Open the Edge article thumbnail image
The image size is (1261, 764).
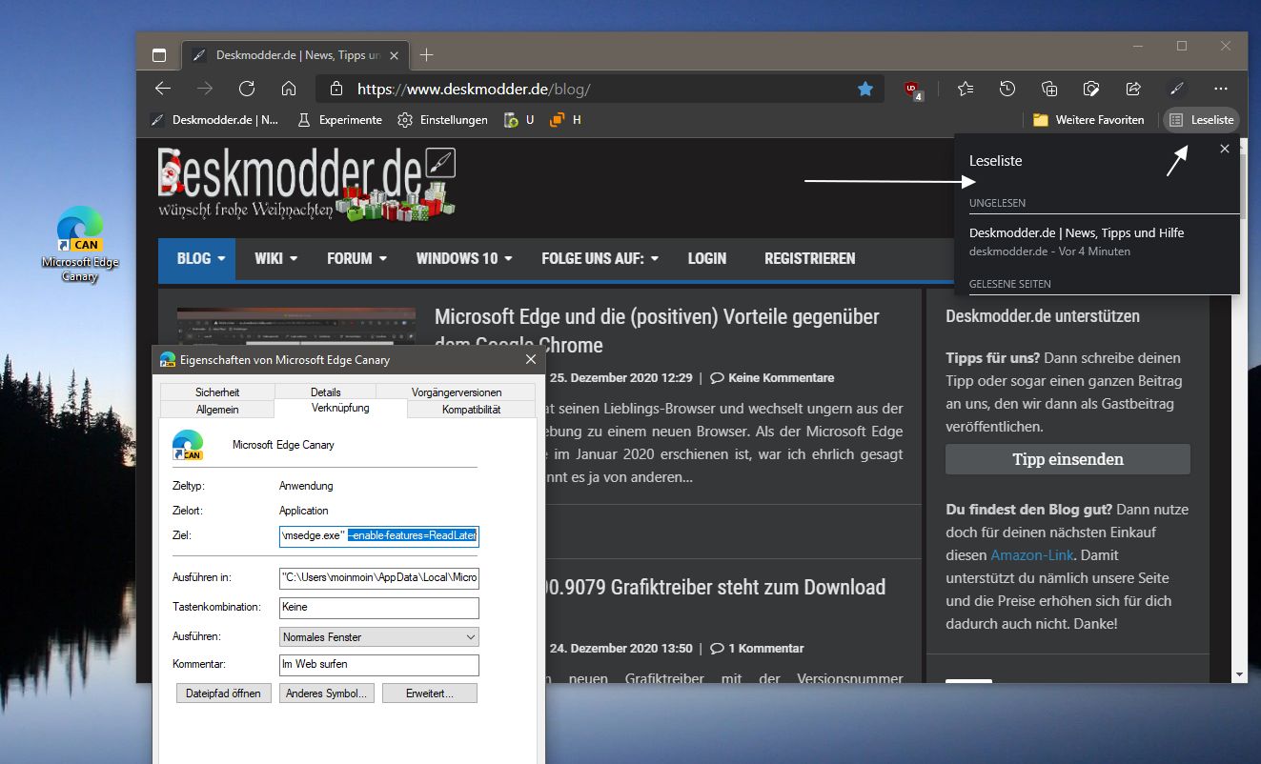tap(296, 326)
